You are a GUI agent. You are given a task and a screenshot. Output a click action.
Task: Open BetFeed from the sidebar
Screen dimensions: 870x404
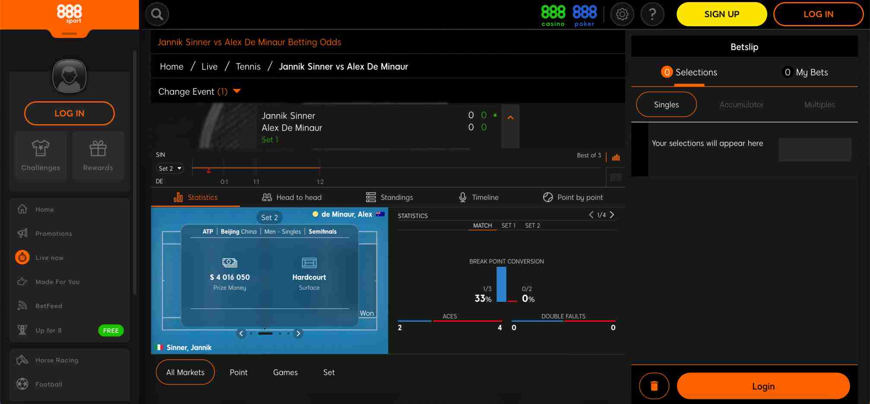point(49,306)
